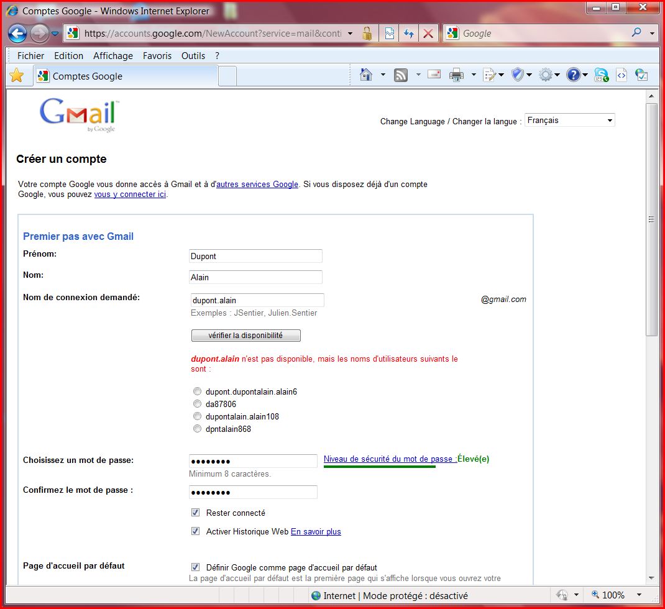
Task: Open the Home page icon
Action: tap(365, 75)
